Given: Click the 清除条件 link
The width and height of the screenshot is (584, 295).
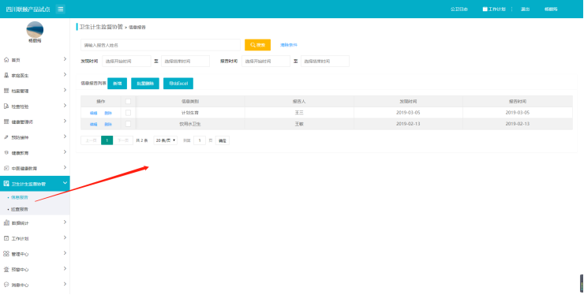Looking at the screenshot, I should click(289, 45).
